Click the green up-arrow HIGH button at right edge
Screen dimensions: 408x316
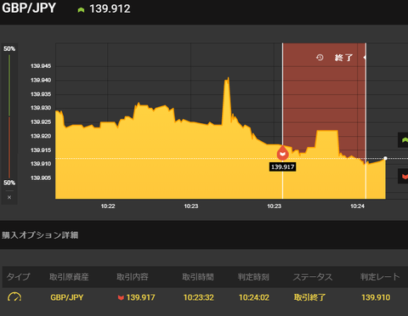point(404,140)
